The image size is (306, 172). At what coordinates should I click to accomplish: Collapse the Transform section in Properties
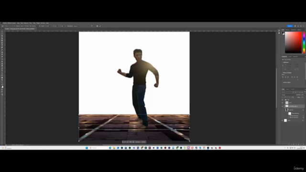tap(282, 62)
